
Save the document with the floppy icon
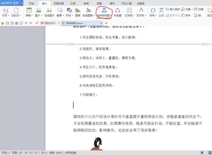(7, 23)
